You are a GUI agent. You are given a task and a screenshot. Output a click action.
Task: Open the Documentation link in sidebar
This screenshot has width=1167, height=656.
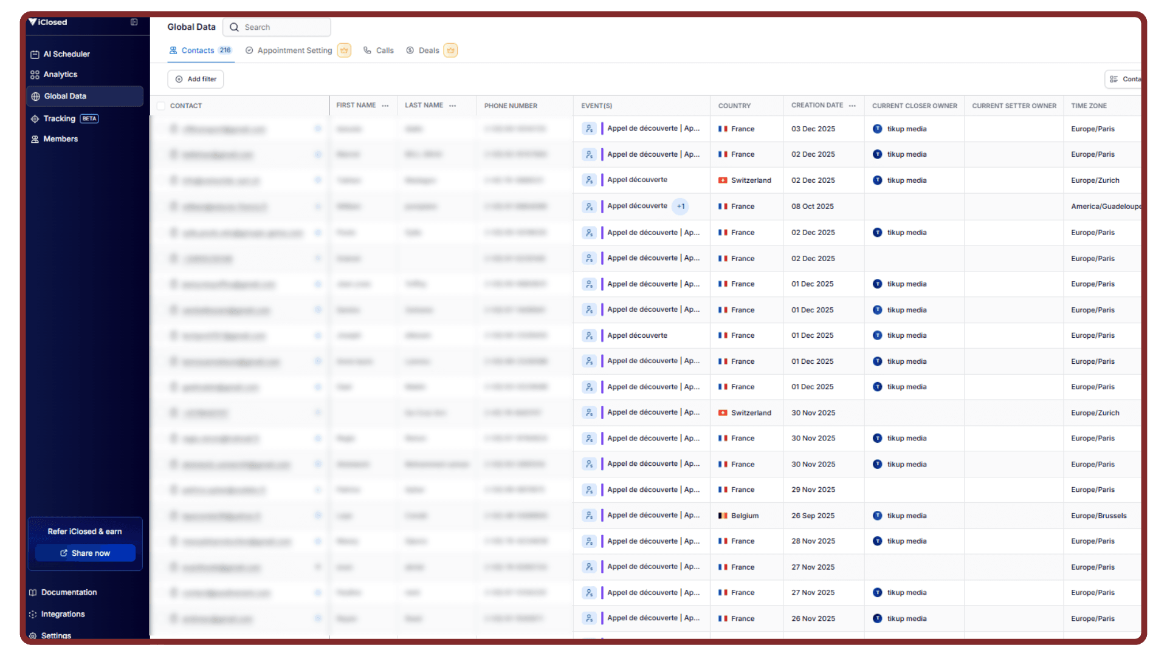click(69, 592)
